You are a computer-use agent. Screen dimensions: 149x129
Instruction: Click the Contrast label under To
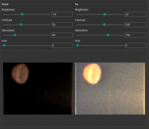click(x=80, y=20)
